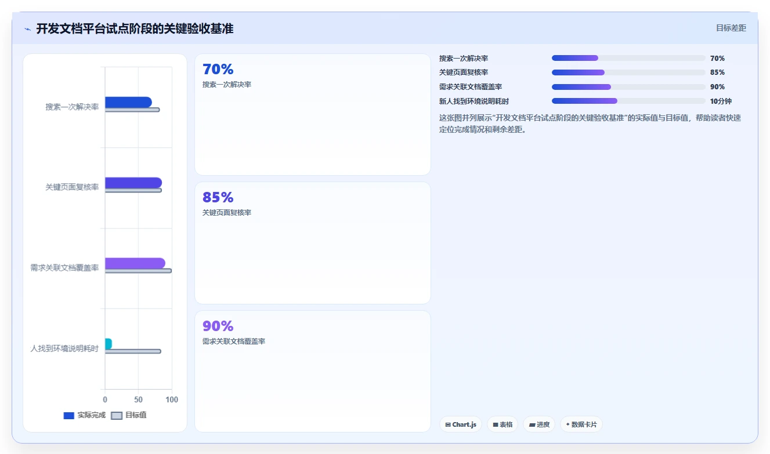770x454 pixels.
Task: Click the cyan 环境说明耗时 chart bar
Action: [109, 344]
